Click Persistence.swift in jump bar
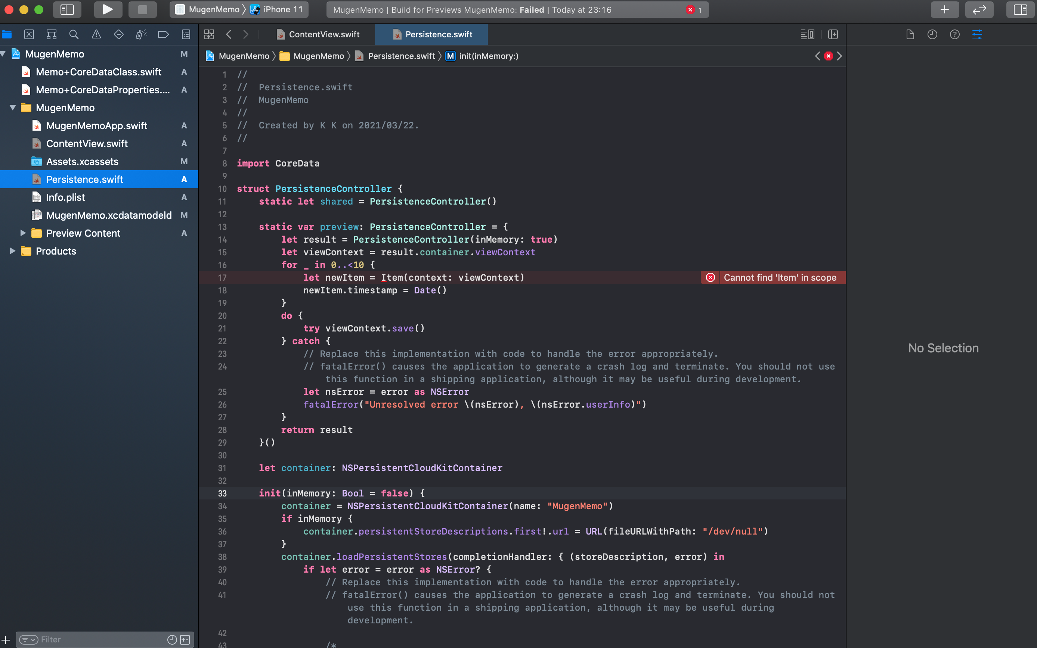Screen dimensions: 1037x648 (396, 56)
